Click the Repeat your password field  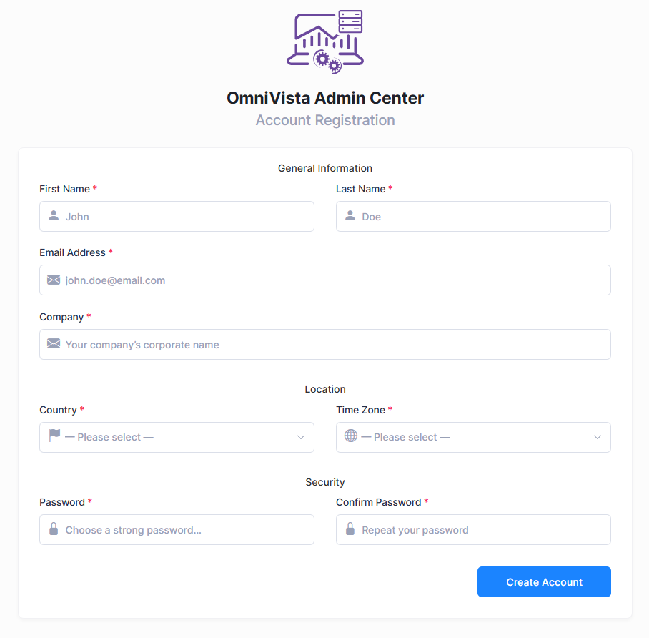pos(473,530)
